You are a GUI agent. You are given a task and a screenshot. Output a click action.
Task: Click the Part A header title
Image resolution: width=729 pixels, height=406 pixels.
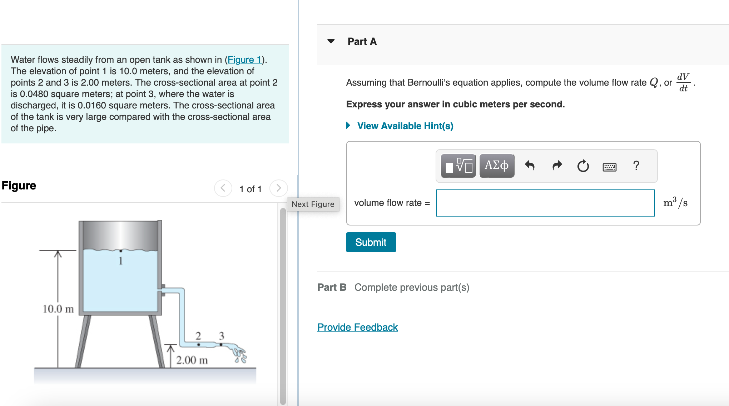point(362,42)
